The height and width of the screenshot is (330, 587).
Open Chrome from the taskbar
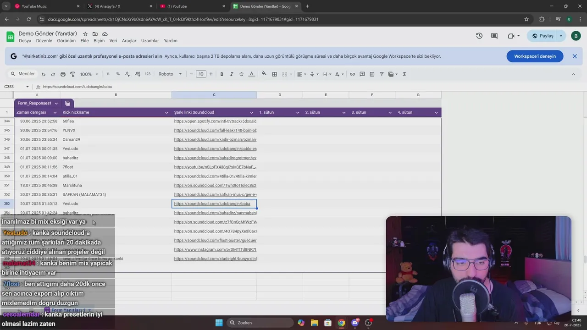341,323
